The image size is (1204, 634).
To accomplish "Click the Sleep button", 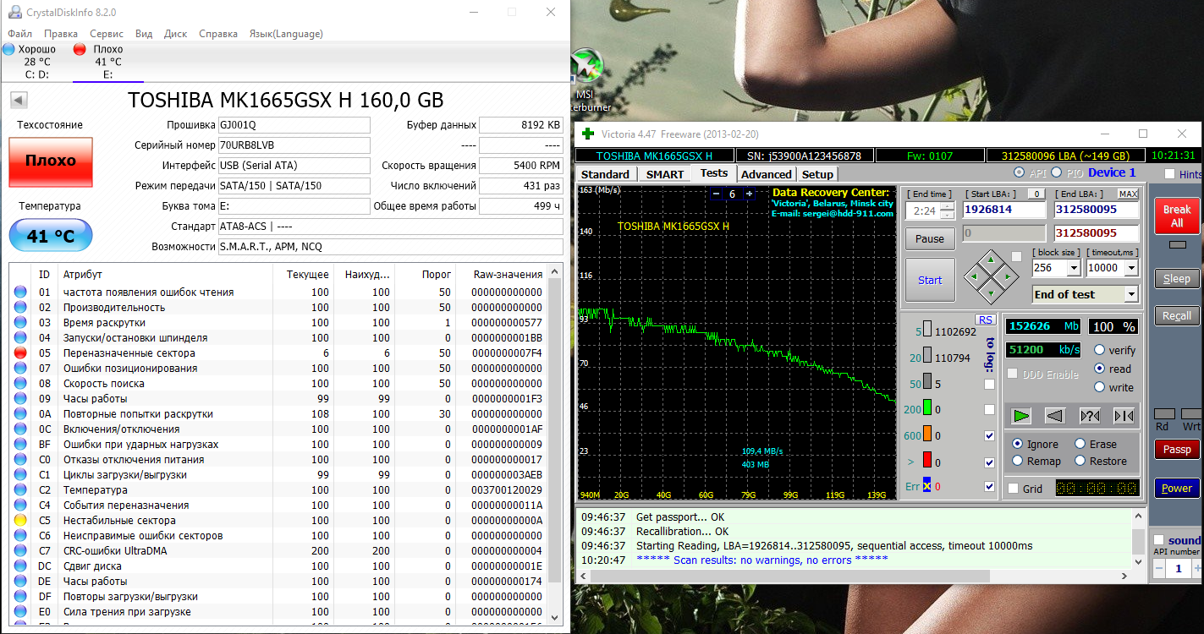I will [1176, 279].
